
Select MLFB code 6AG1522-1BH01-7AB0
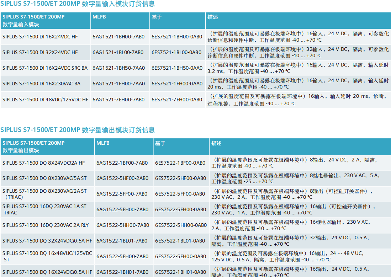click(x=122, y=272)
